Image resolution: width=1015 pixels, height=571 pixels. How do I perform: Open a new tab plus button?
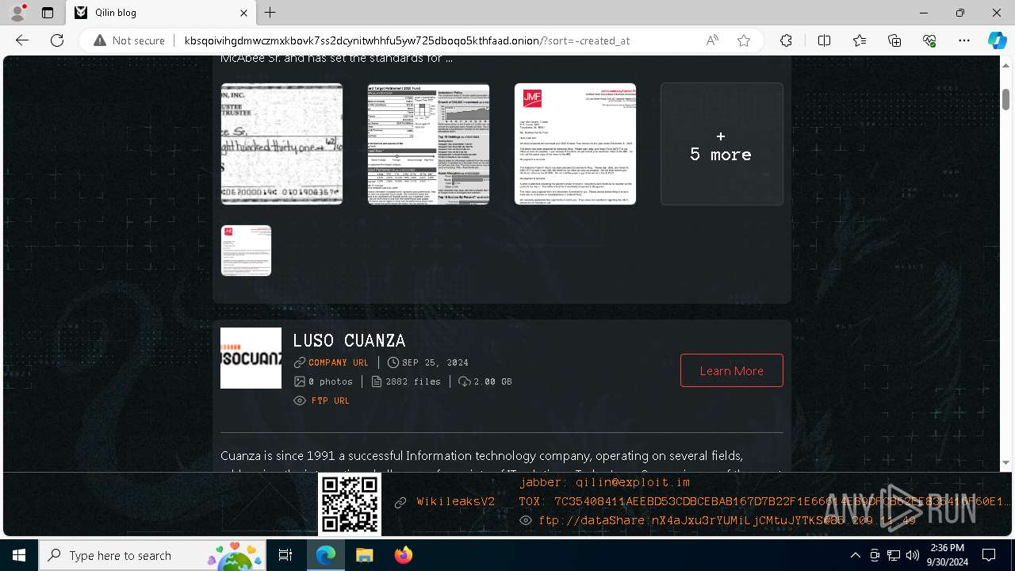click(x=270, y=13)
